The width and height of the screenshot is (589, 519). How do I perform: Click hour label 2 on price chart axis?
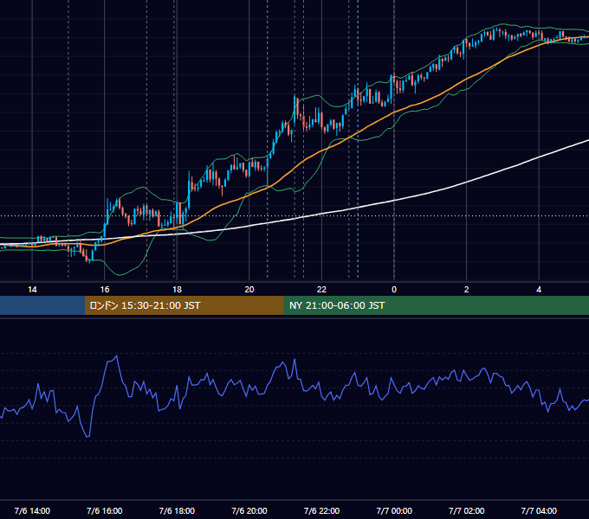pyautogui.click(x=467, y=290)
